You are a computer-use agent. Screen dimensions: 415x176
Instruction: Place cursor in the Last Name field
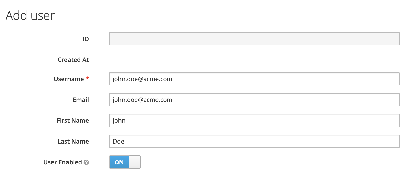[x=254, y=142]
